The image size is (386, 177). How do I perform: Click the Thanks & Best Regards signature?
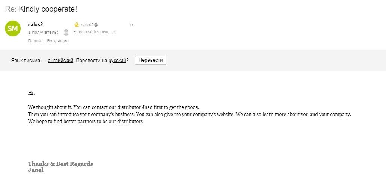(x=60, y=164)
